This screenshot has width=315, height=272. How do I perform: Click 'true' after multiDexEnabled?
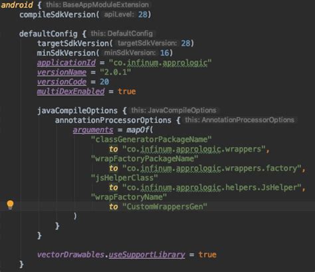[127, 92]
